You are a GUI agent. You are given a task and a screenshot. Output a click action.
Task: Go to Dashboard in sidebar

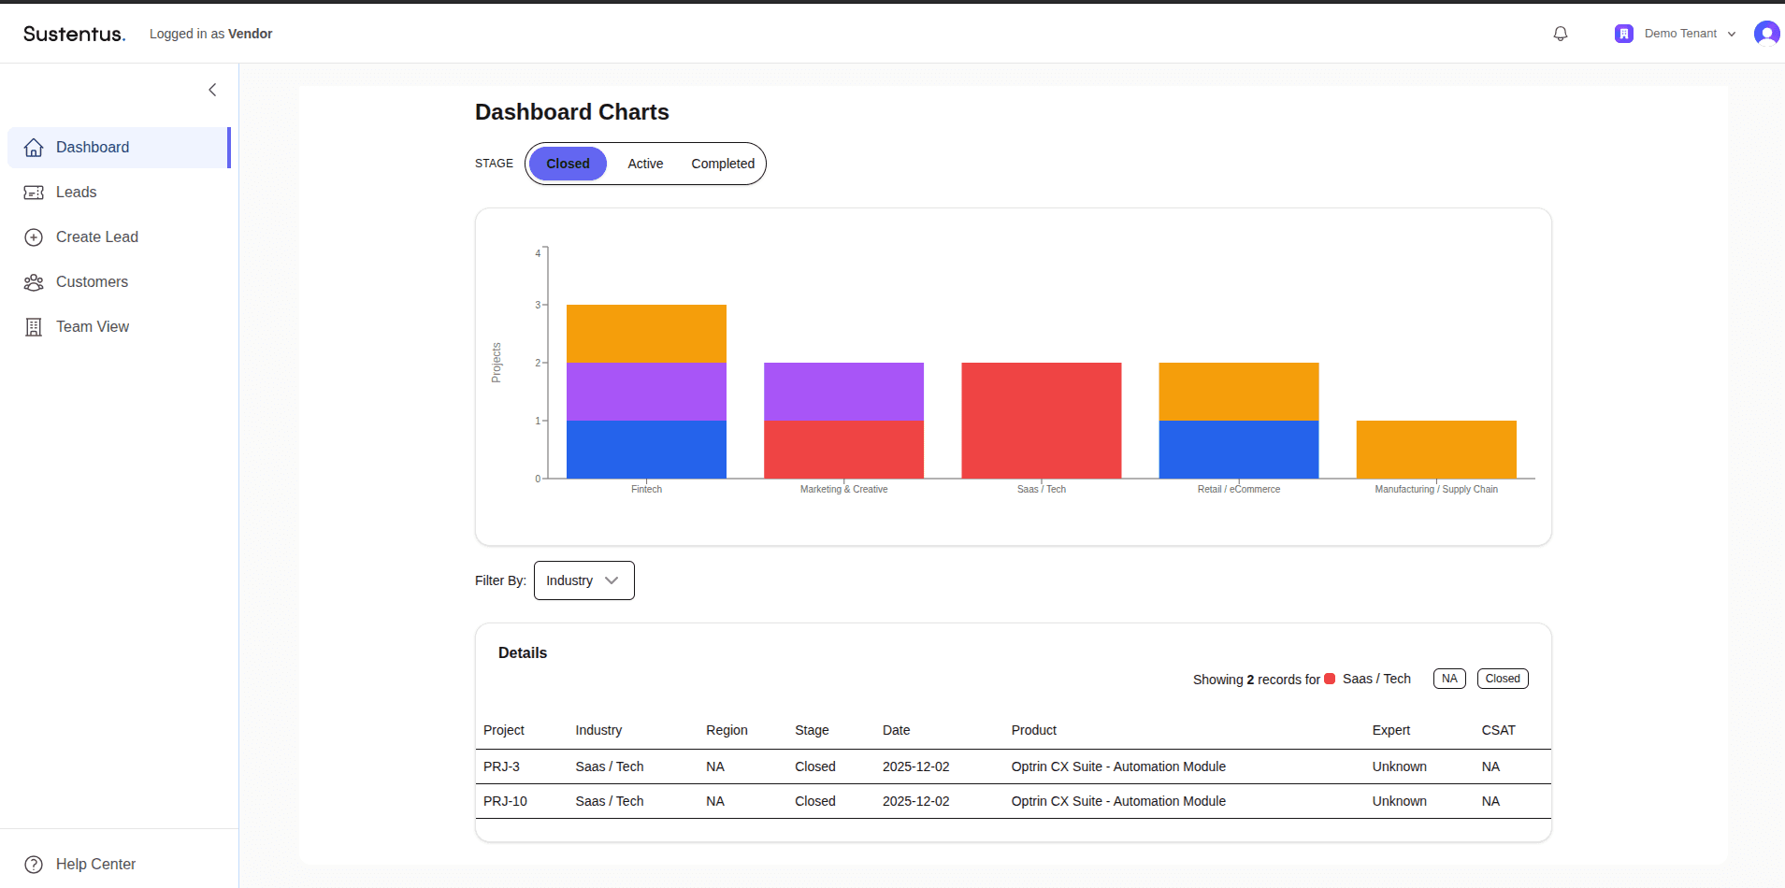tap(119, 148)
